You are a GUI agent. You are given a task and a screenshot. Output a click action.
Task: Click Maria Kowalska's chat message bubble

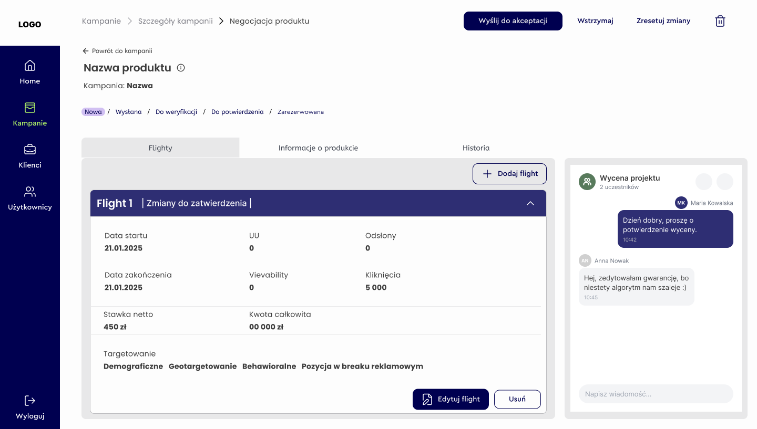point(676,229)
